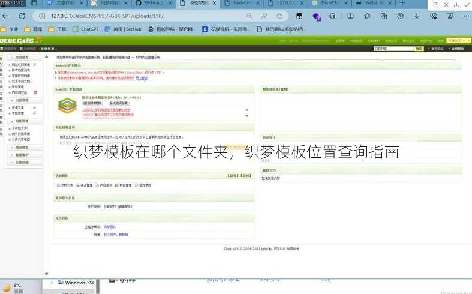Open 评论管理 in sidebar menu
This screenshot has width=472, height=294.
18,87
